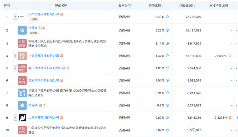
Task: Click 序号 column header
Action: click(7, 6)
